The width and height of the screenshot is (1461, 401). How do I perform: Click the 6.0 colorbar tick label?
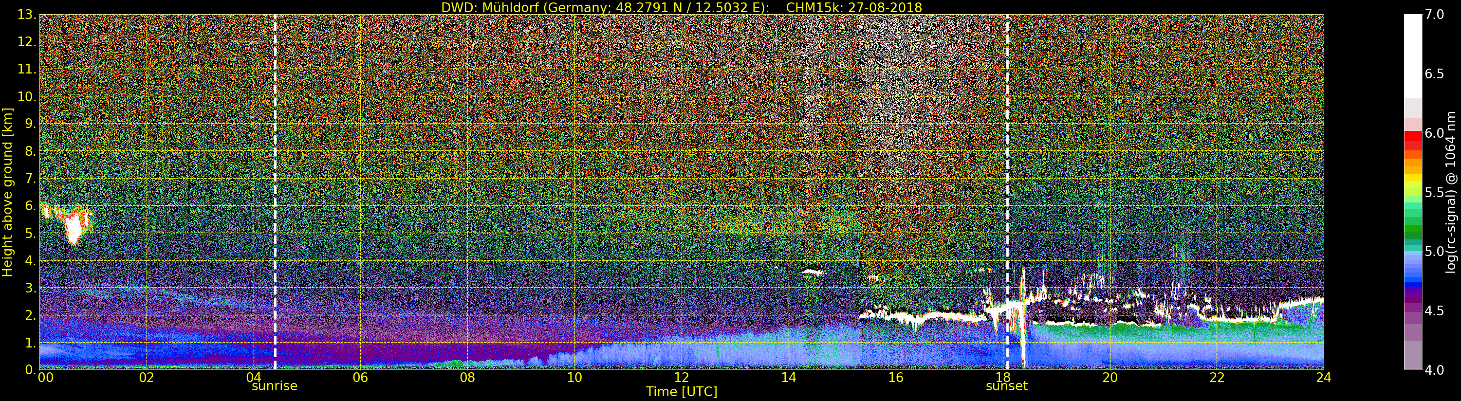pyautogui.click(x=1434, y=133)
